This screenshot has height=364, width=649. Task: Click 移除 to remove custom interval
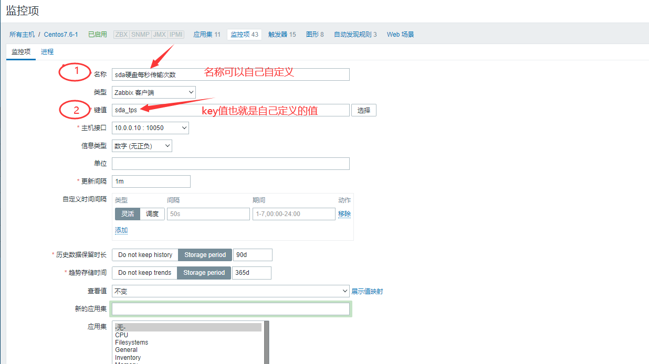click(344, 214)
